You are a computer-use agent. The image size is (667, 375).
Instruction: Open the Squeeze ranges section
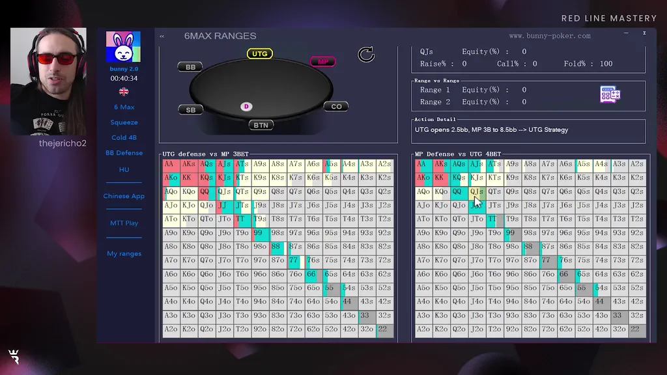[x=124, y=122]
